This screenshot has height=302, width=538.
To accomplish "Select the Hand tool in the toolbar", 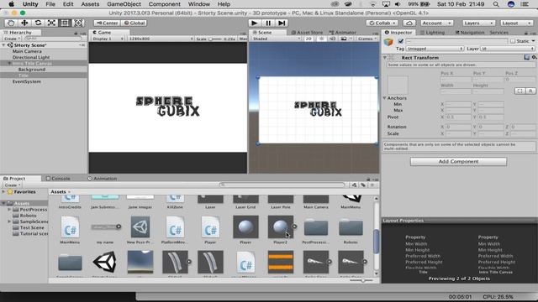I will (11, 23).
